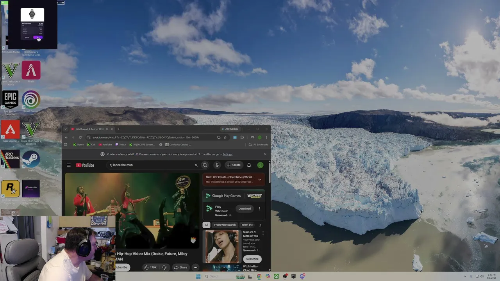Subscribe on the Suno v5.5 ad
The height and width of the screenshot is (281, 500).
(252, 259)
